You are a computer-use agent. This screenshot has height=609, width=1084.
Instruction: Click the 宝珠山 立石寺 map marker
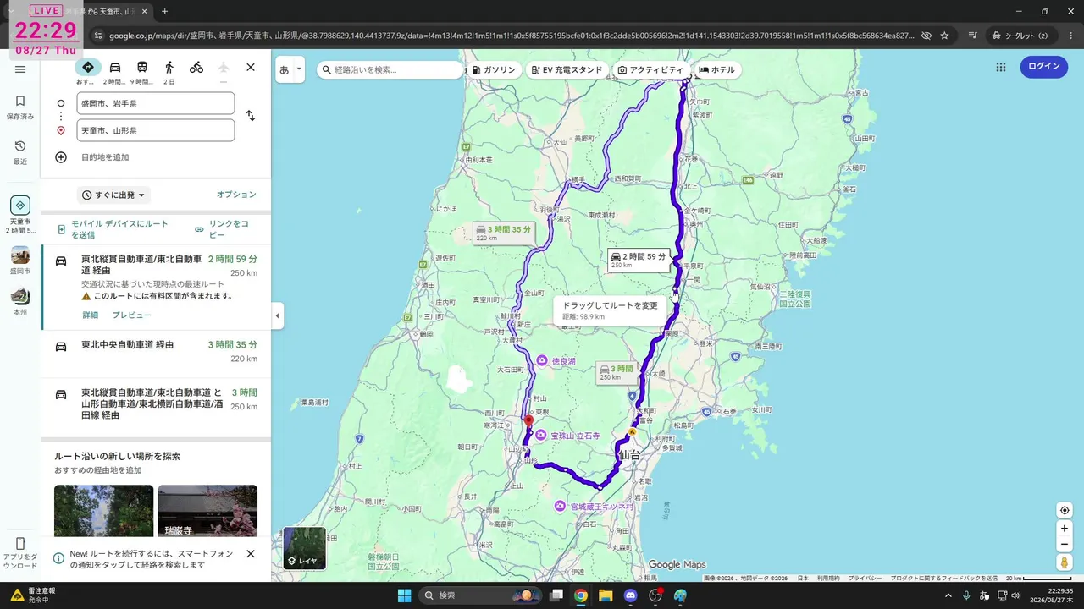(540, 436)
